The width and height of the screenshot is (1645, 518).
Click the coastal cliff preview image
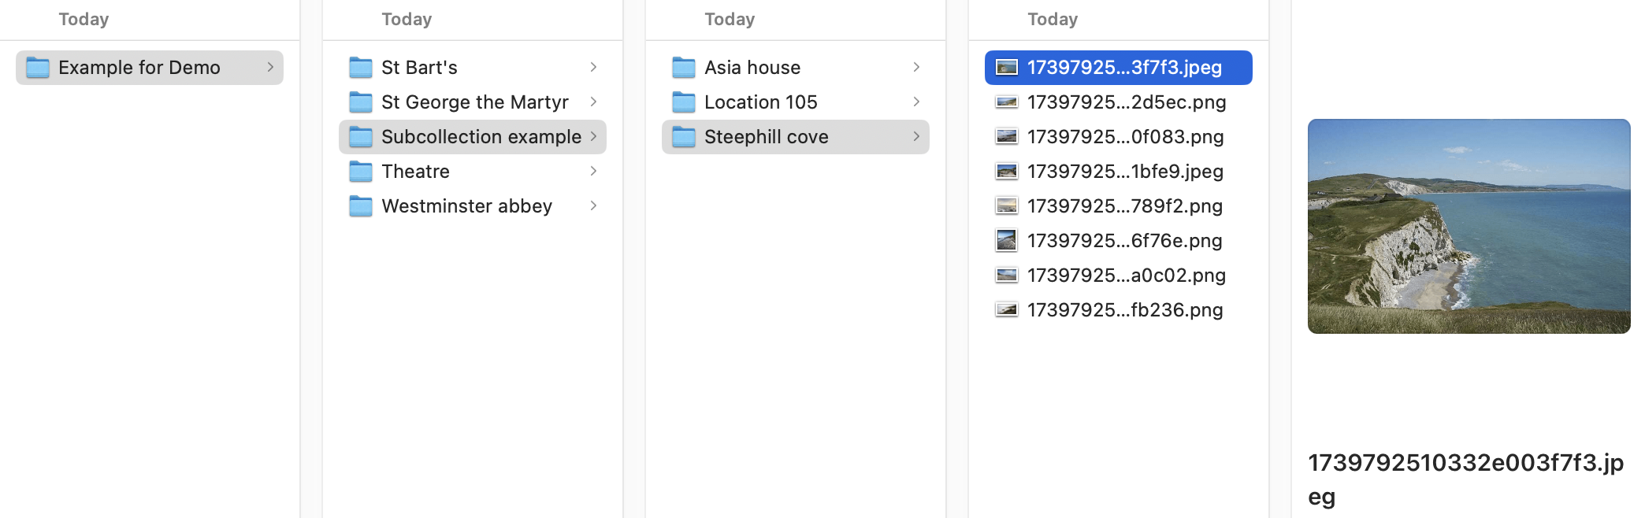1469,226
